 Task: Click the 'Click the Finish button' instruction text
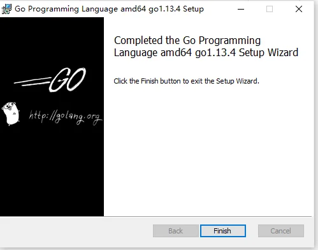coord(186,81)
